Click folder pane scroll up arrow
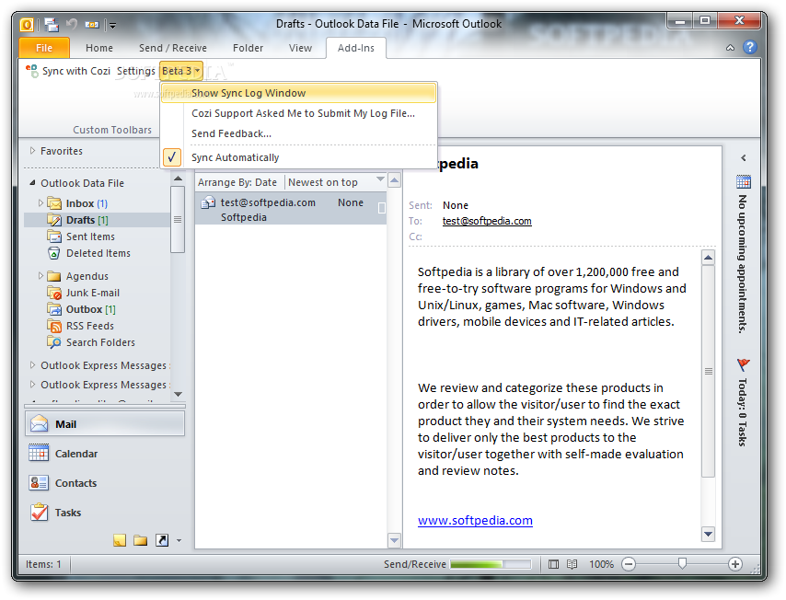This screenshot has width=786, height=600. click(178, 179)
